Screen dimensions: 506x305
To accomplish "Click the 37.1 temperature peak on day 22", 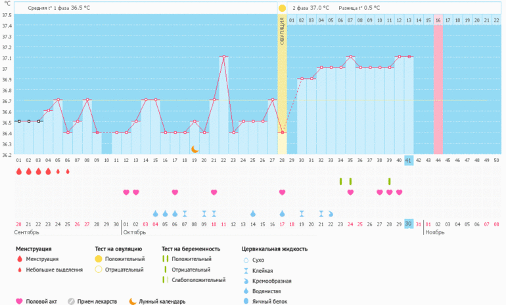I will (x=224, y=56).
